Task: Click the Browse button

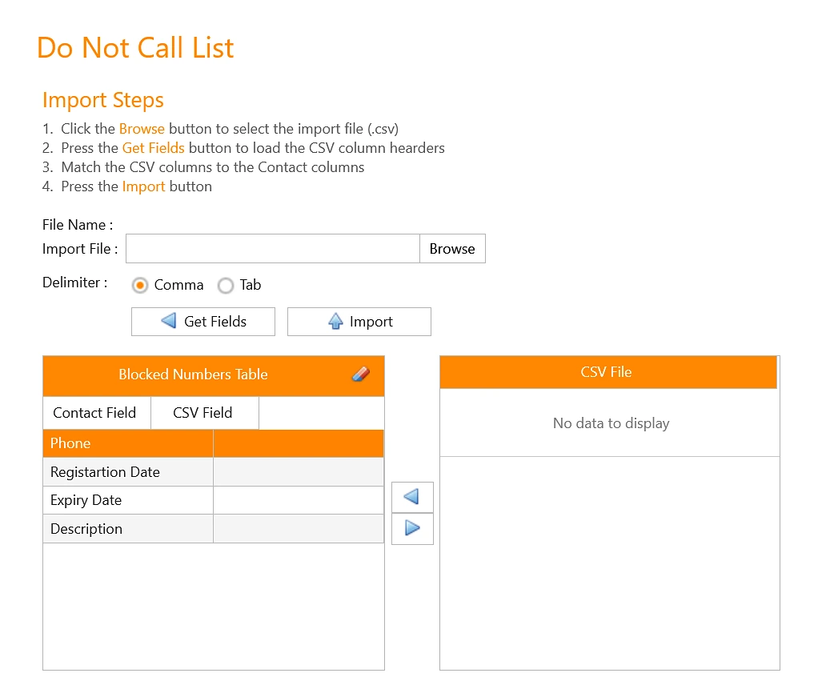Action: pyautogui.click(x=452, y=249)
